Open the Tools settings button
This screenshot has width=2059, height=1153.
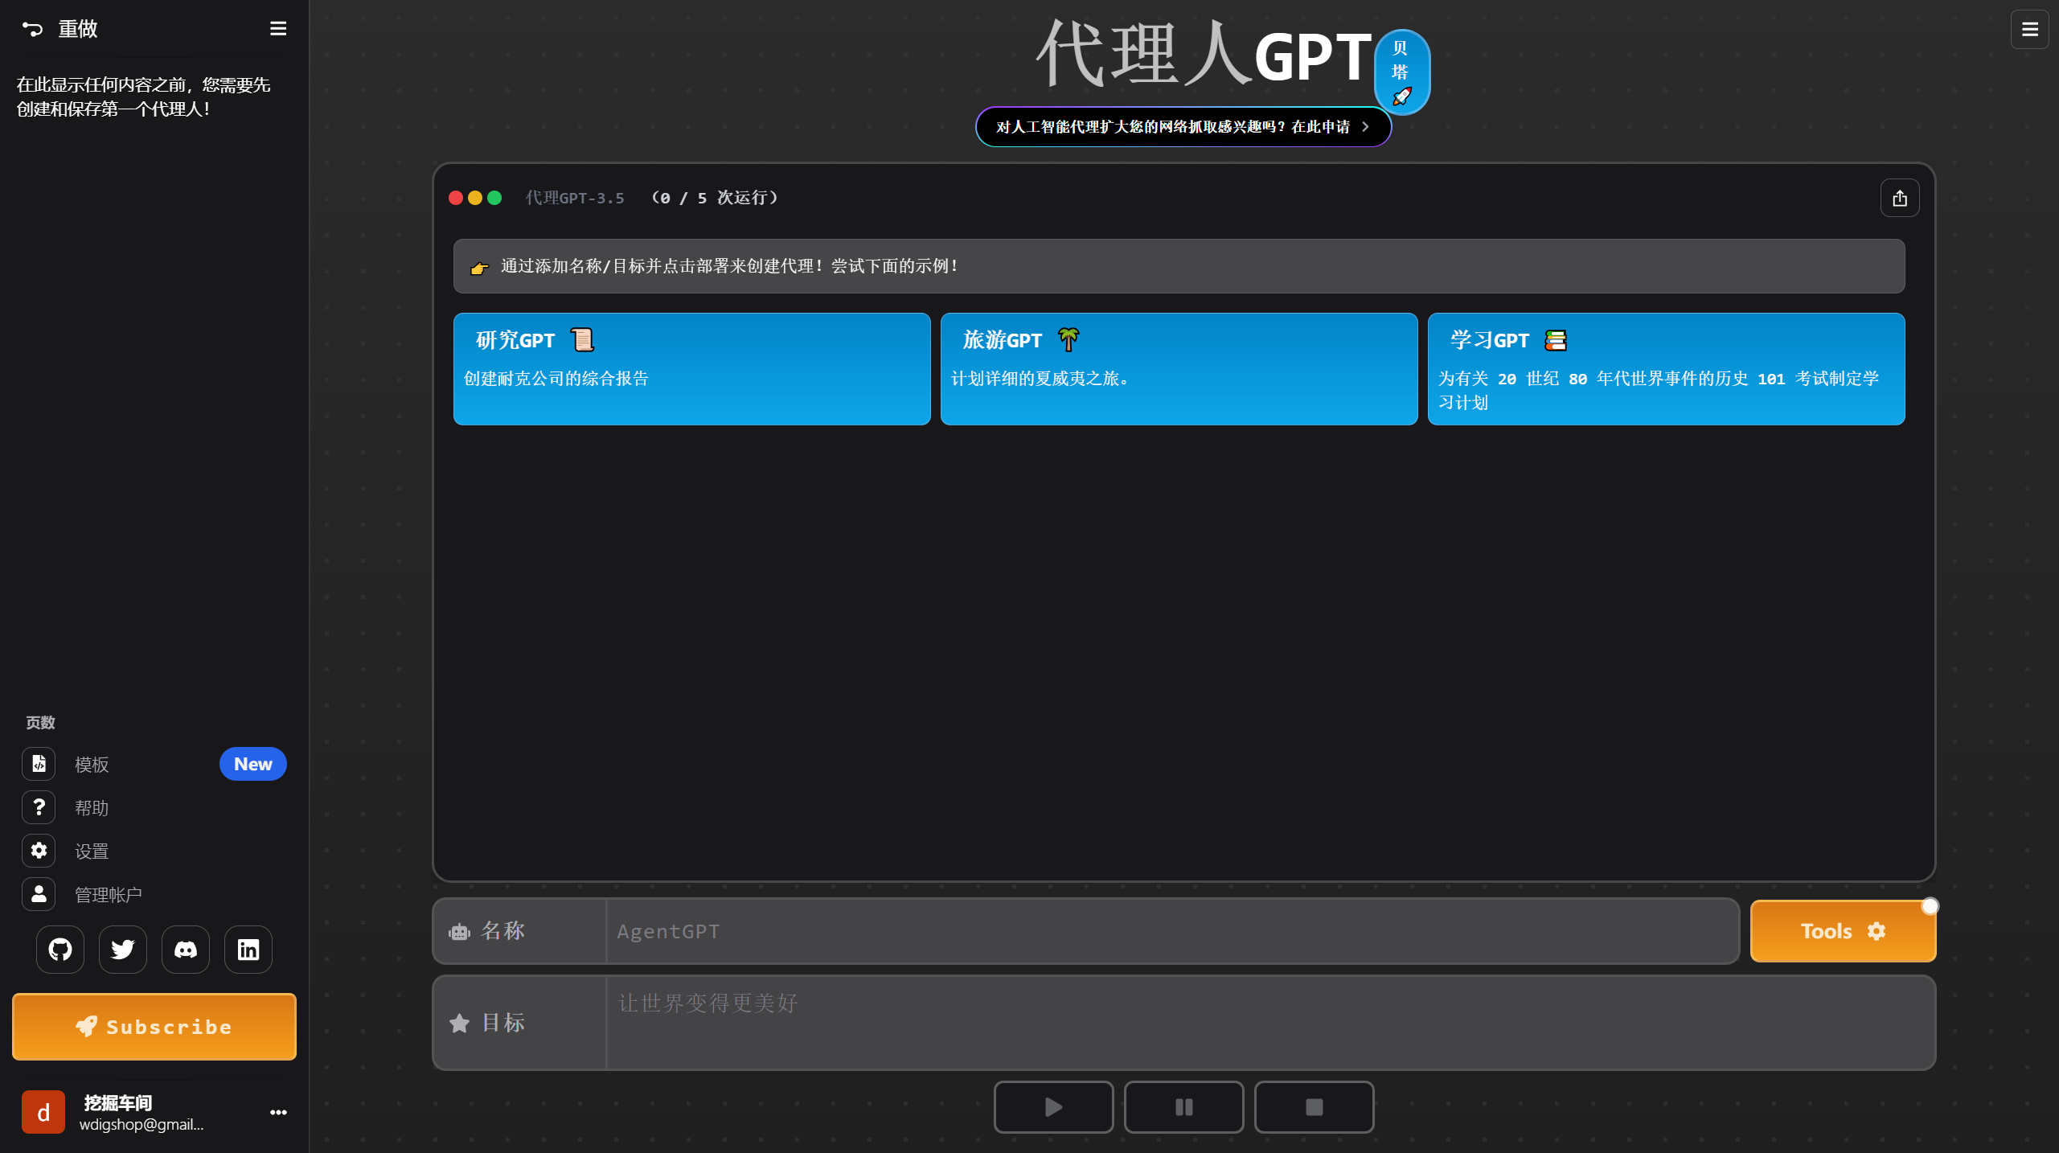point(1843,930)
